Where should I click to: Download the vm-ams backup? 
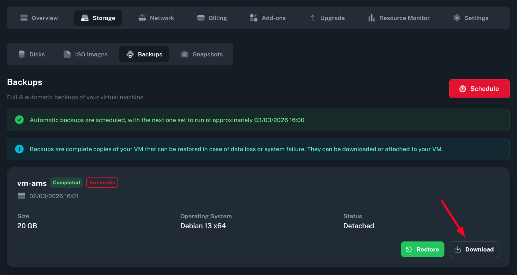[x=474, y=249]
